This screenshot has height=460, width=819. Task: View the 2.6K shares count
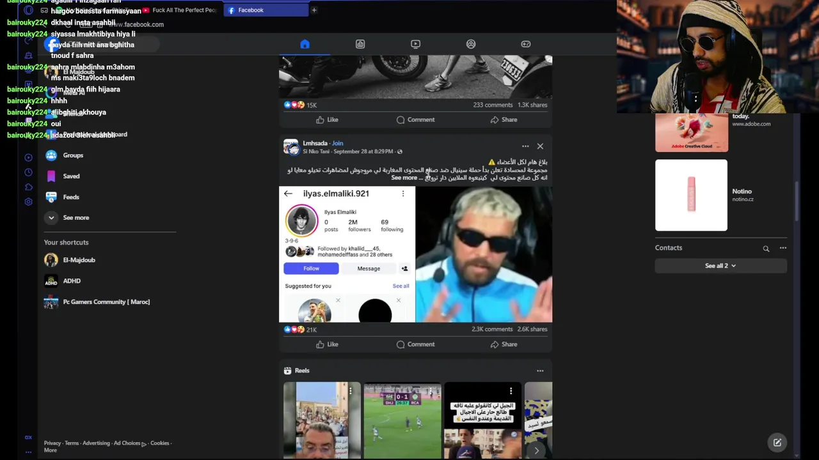(x=532, y=329)
